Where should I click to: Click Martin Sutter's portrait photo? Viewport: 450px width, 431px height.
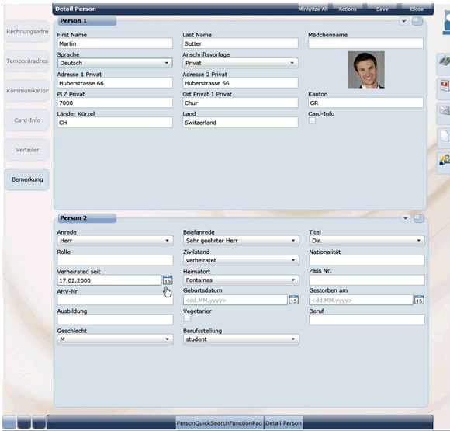366,70
